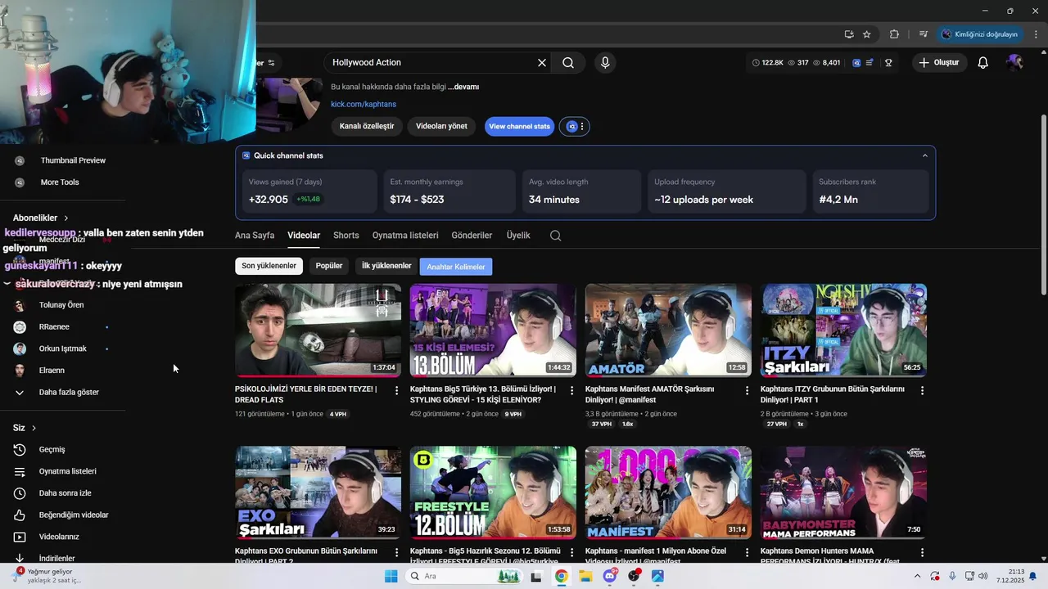Open the Windows Start menu
Viewport: 1048px width, 589px height.
coord(391,577)
